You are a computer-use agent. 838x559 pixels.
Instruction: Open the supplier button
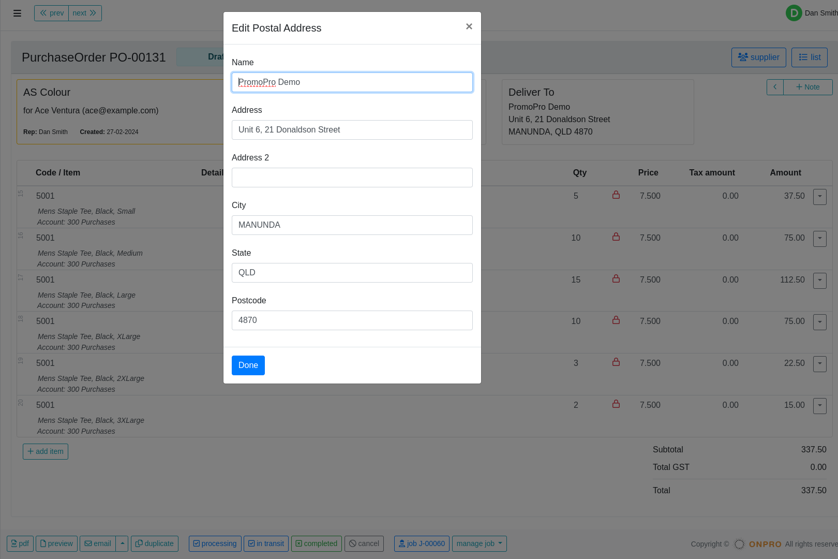point(759,57)
